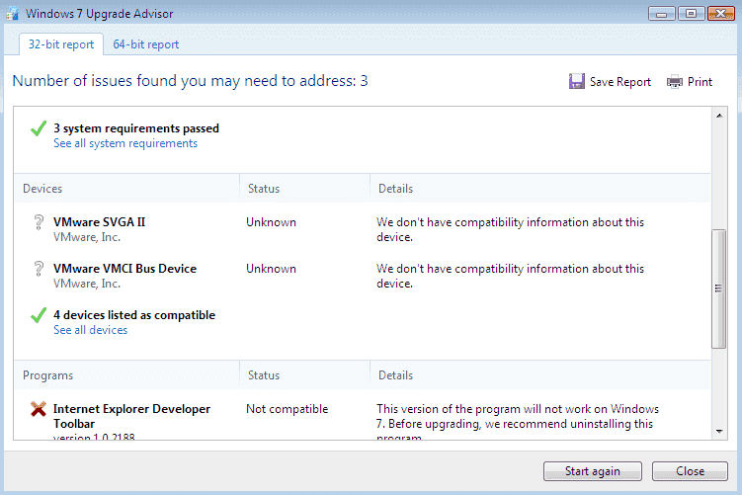Click the Save Report floppy disk icon
742x495 pixels.
(576, 81)
